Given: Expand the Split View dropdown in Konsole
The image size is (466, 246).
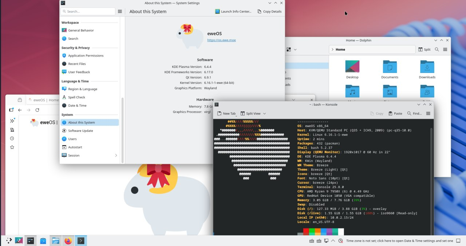Looking at the screenshot, I should [264, 114].
